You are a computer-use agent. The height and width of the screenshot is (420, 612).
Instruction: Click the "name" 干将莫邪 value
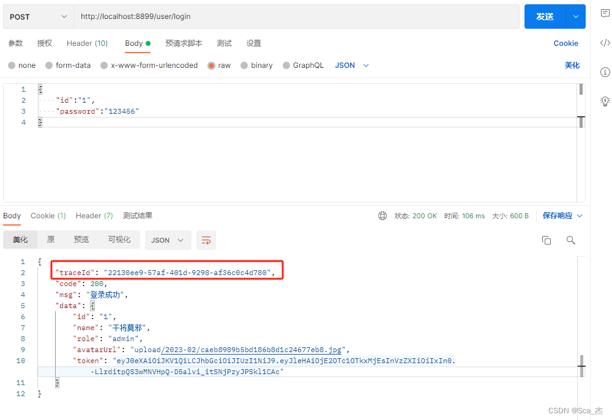(127, 328)
